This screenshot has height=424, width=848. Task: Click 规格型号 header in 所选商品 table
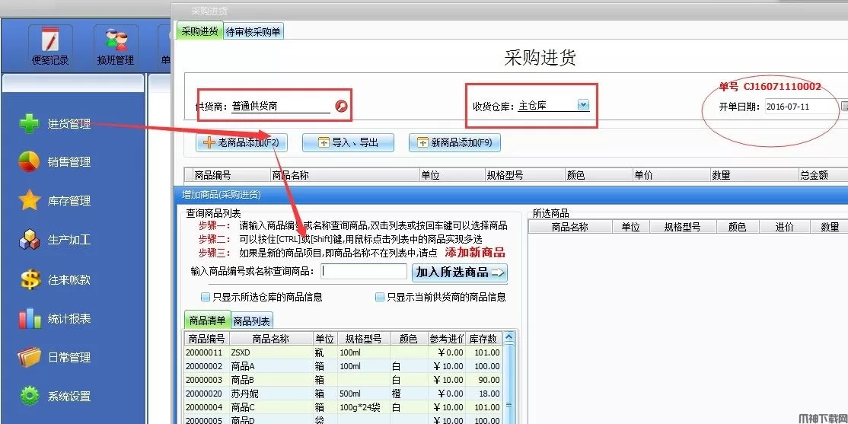pos(683,227)
